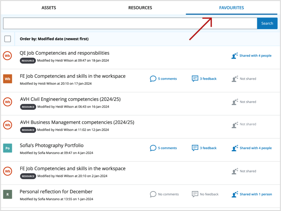
Task: Click 'Modified by Heidi Wilson at 09:47 on 18-Jan-2024'
Action: click(x=73, y=61)
